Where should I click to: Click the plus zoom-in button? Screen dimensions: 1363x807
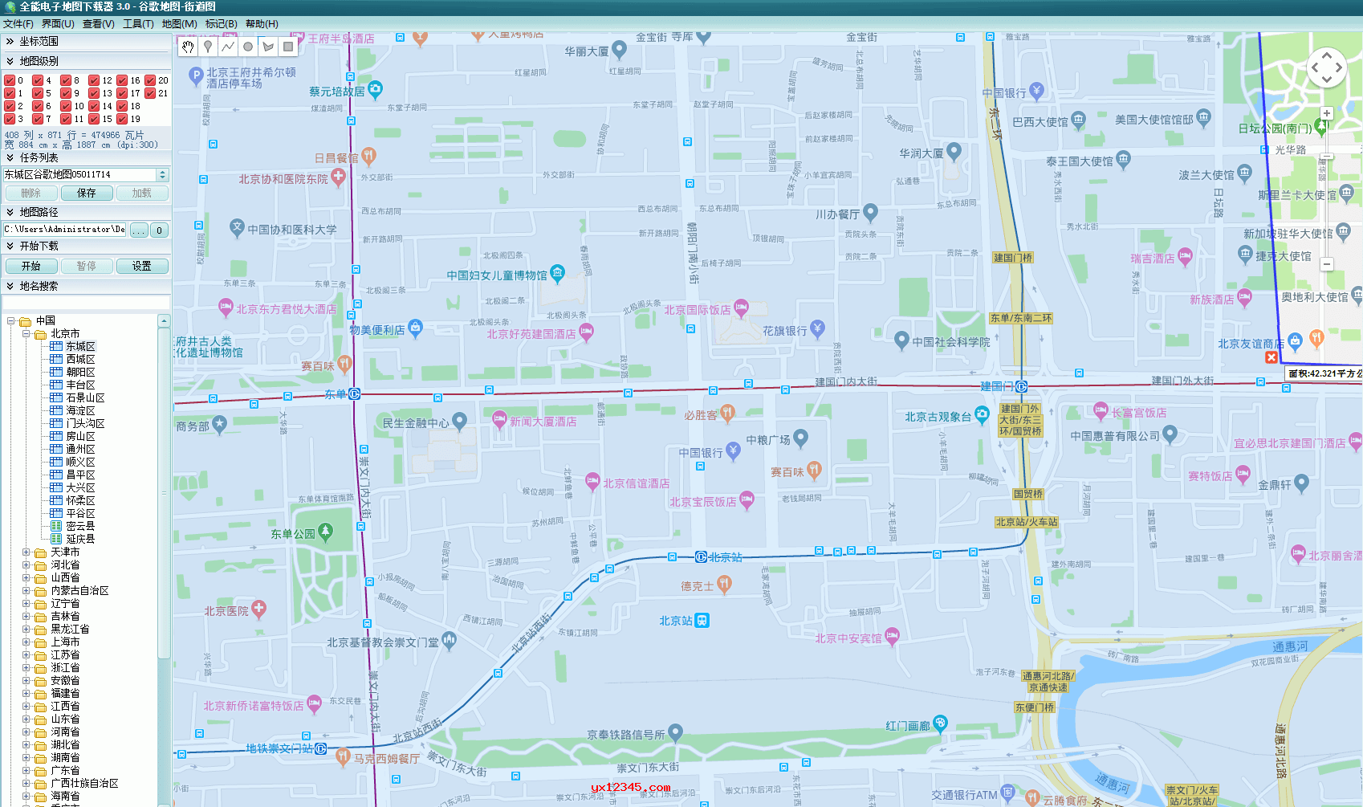click(1327, 113)
